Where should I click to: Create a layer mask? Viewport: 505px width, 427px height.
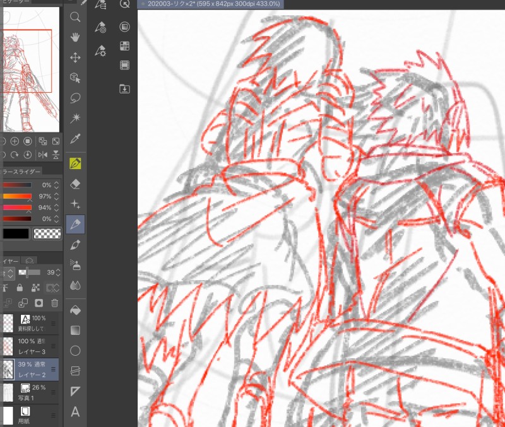point(39,303)
